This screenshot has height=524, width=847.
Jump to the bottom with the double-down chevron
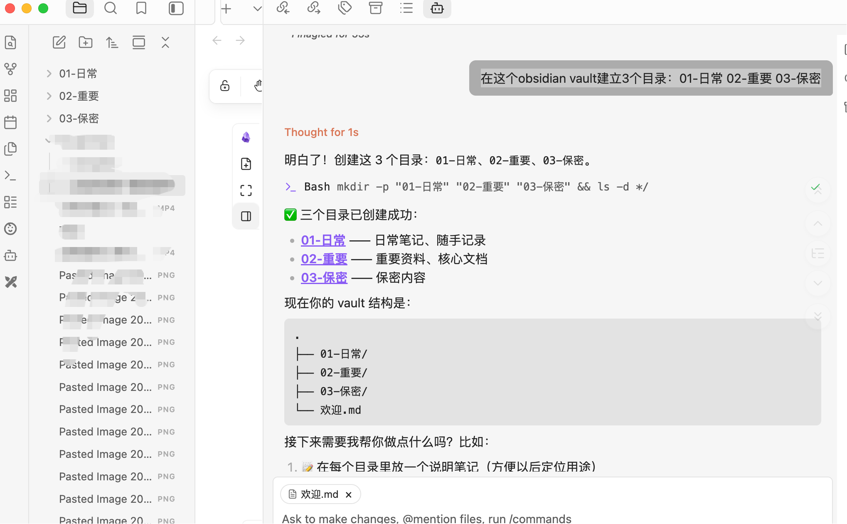point(818,317)
